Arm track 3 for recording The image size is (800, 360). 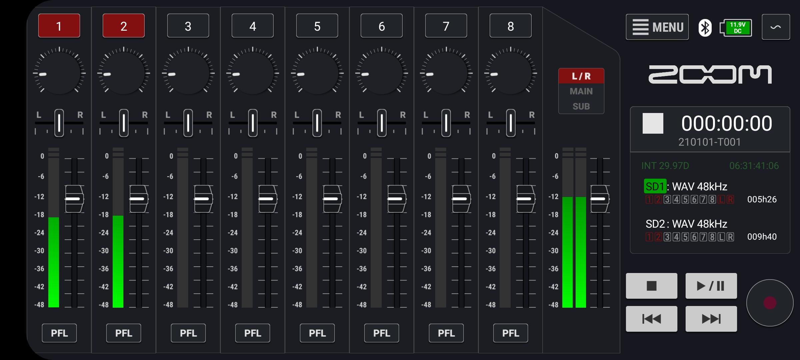[188, 26]
